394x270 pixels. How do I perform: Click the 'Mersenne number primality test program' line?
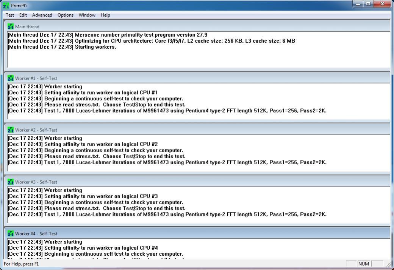pos(108,35)
